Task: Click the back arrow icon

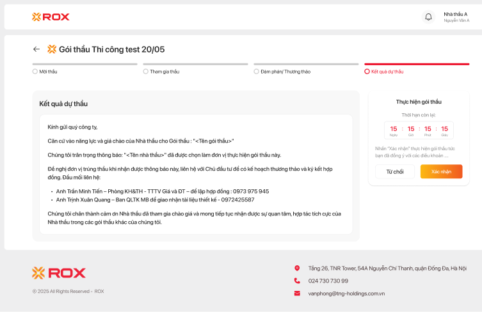Action: click(x=36, y=49)
